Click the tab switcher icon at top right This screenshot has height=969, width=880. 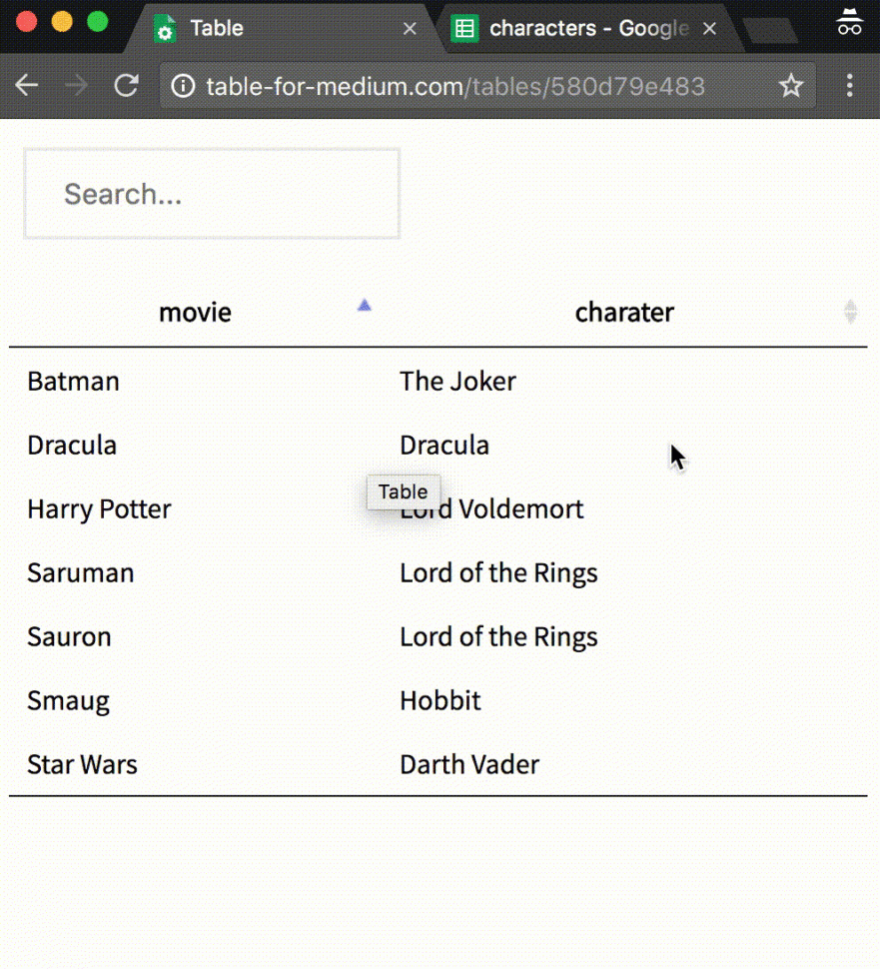(849, 21)
